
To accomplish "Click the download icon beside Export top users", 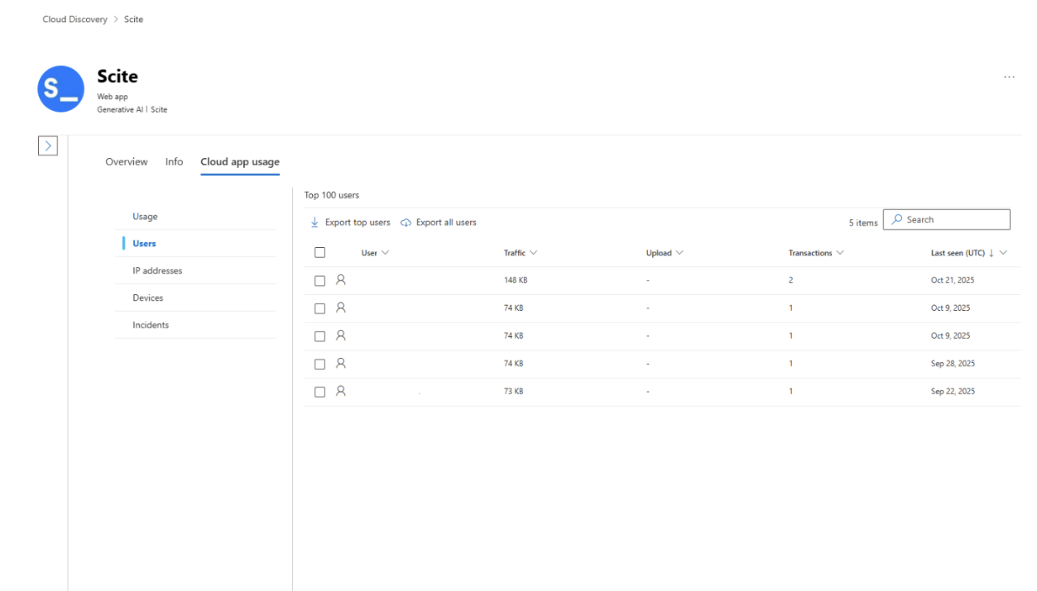I will [x=314, y=222].
